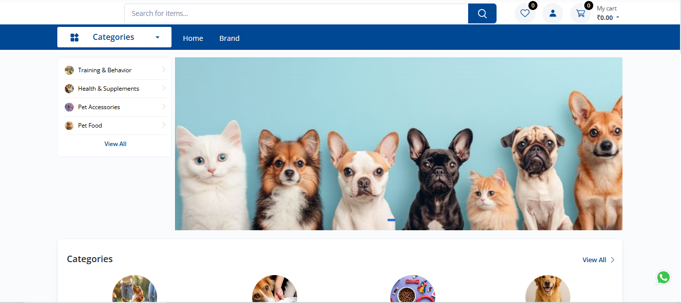Open the wishlist heart icon

[524, 13]
